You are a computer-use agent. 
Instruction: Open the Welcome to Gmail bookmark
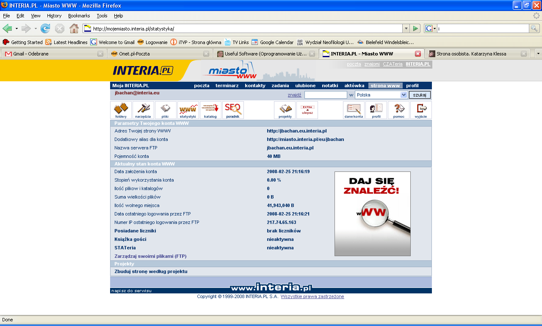tap(113, 42)
